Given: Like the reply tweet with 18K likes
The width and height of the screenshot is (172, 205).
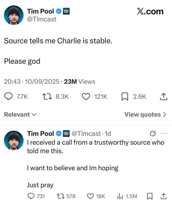Looking at the screenshot, I should pos(90,196).
